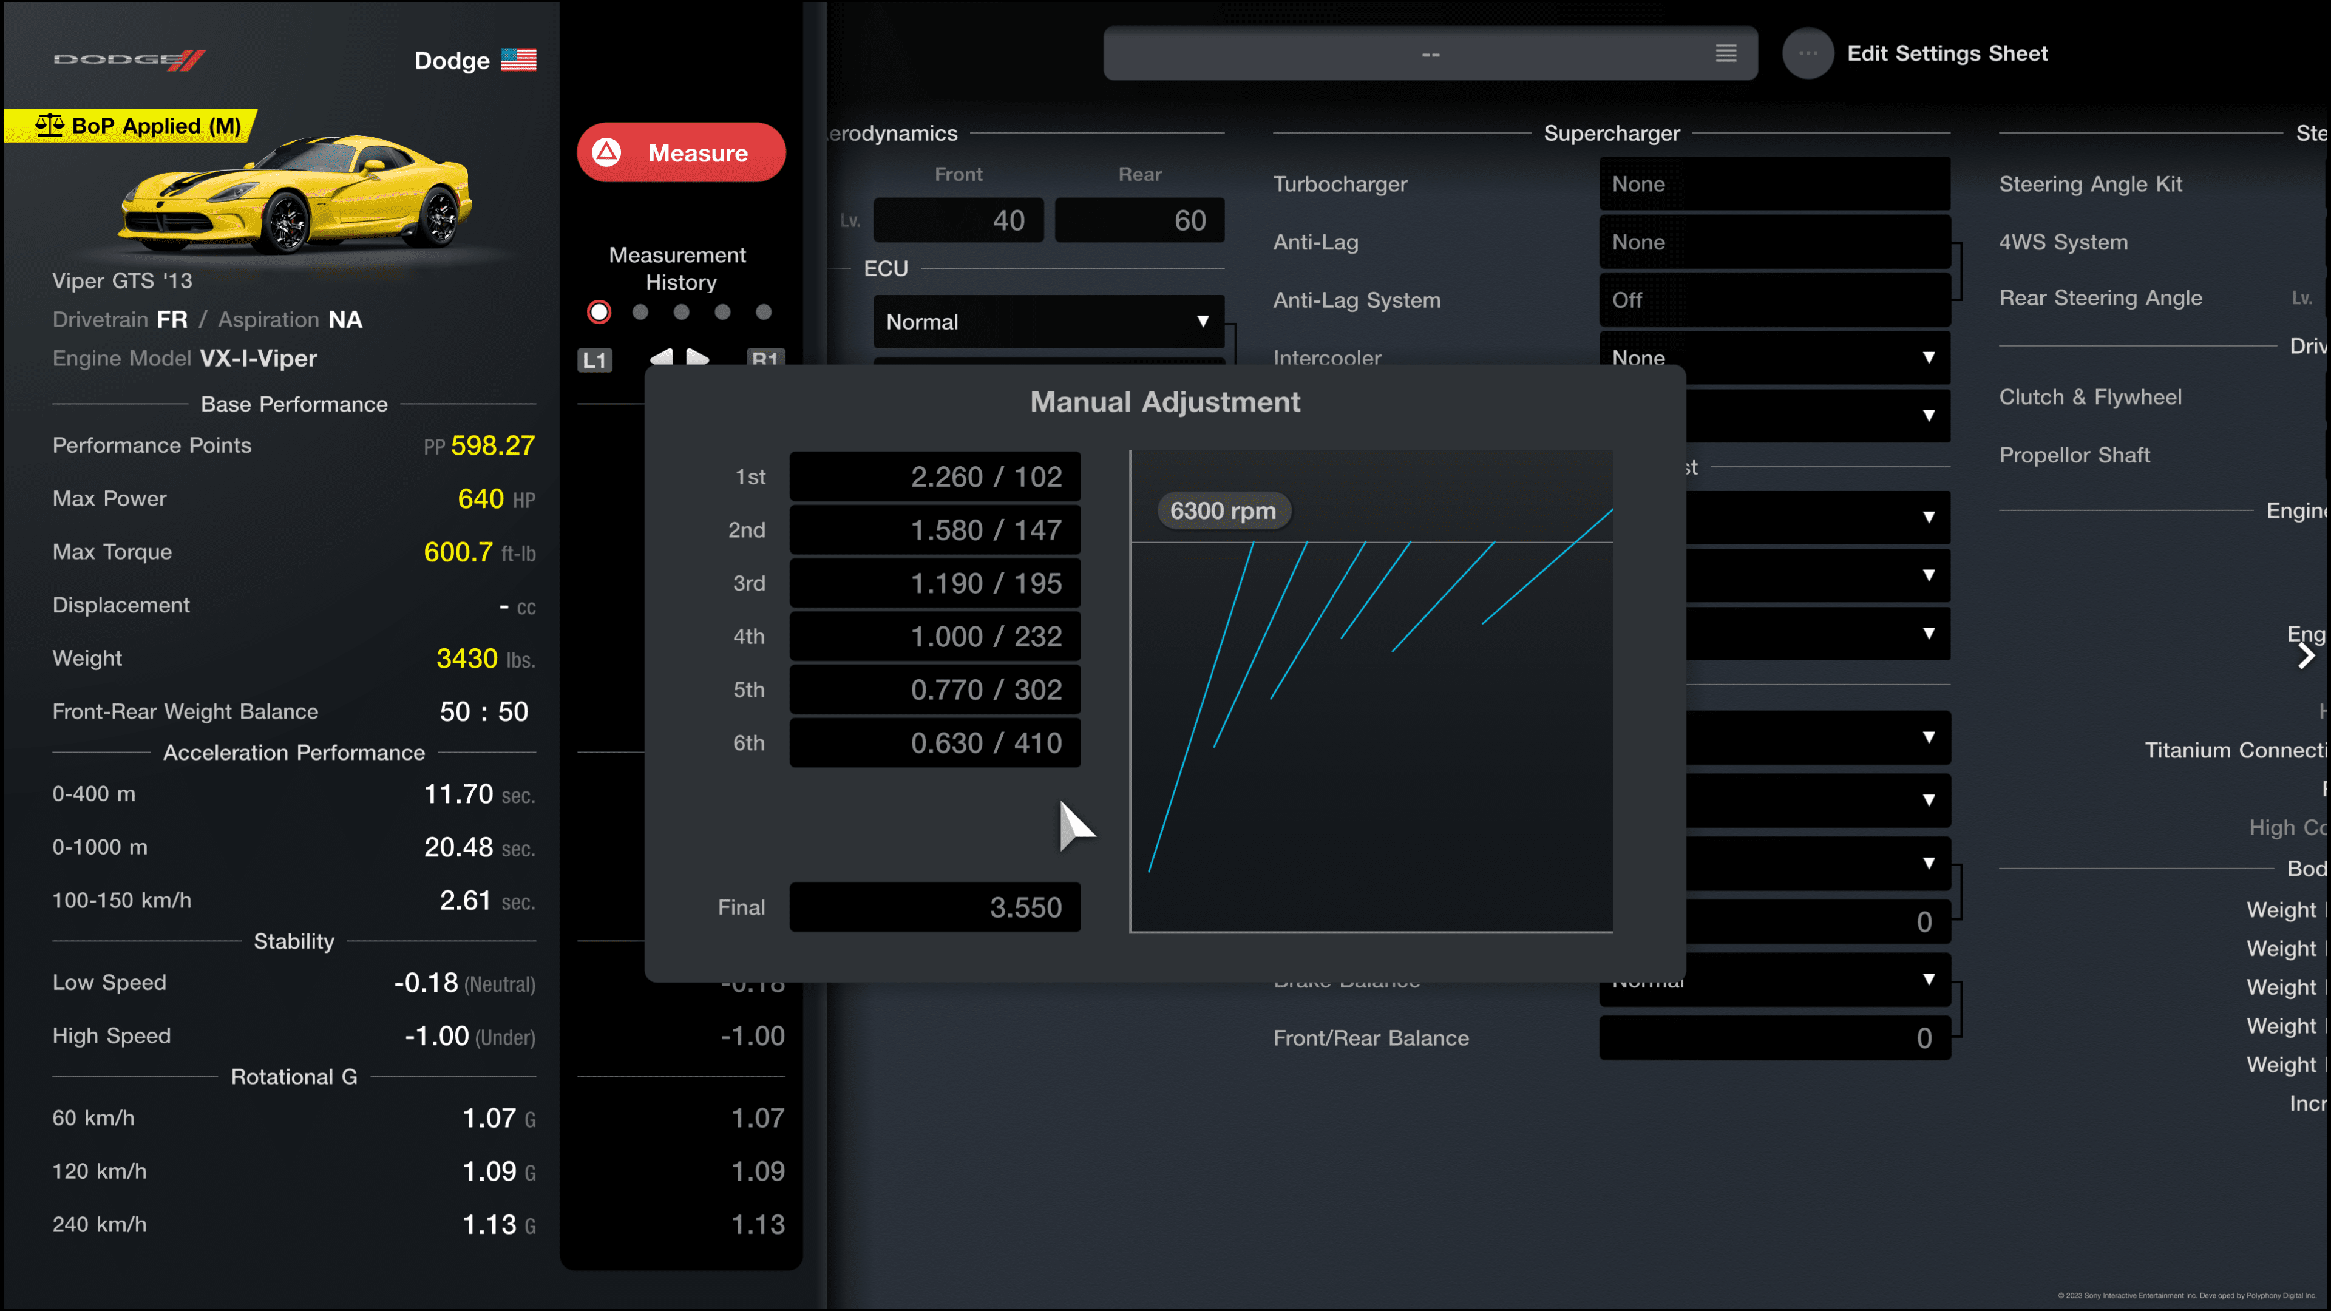The height and width of the screenshot is (1311, 2331).
Task: Click the settings sheet name bar
Action: (x=1430, y=53)
